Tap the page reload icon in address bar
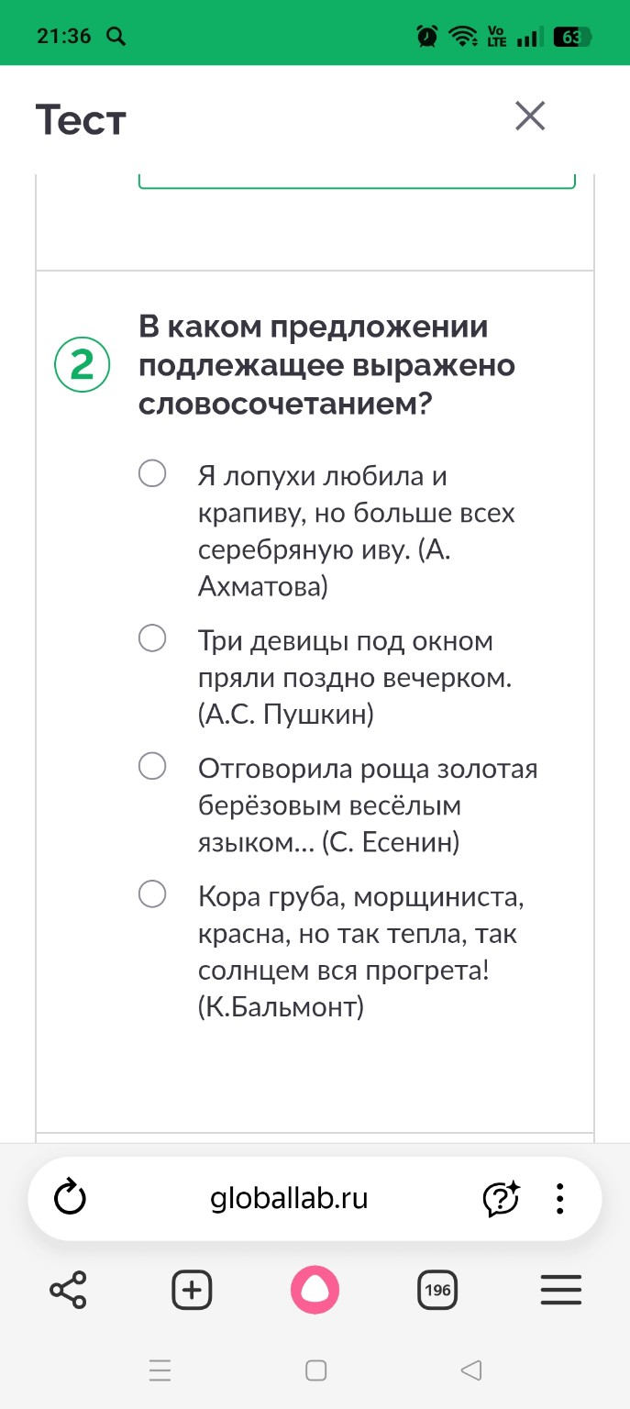 pos(72,1198)
